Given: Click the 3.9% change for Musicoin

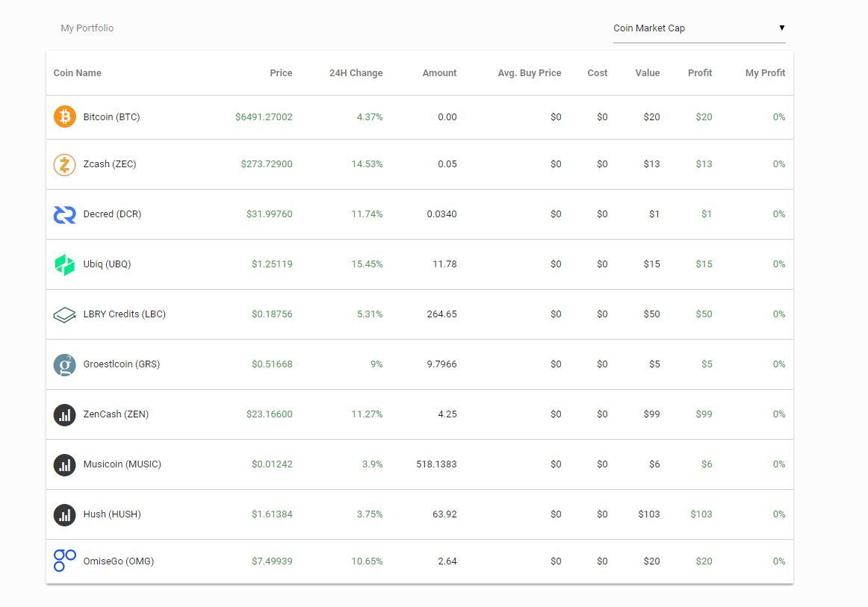Looking at the screenshot, I should [373, 464].
